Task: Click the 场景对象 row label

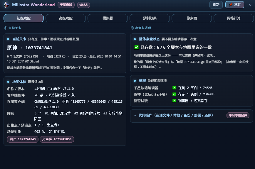Action: [x=14, y=132]
